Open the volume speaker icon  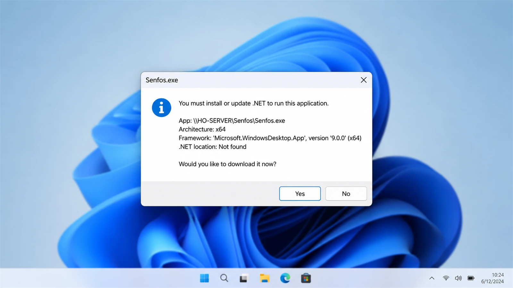click(458, 278)
